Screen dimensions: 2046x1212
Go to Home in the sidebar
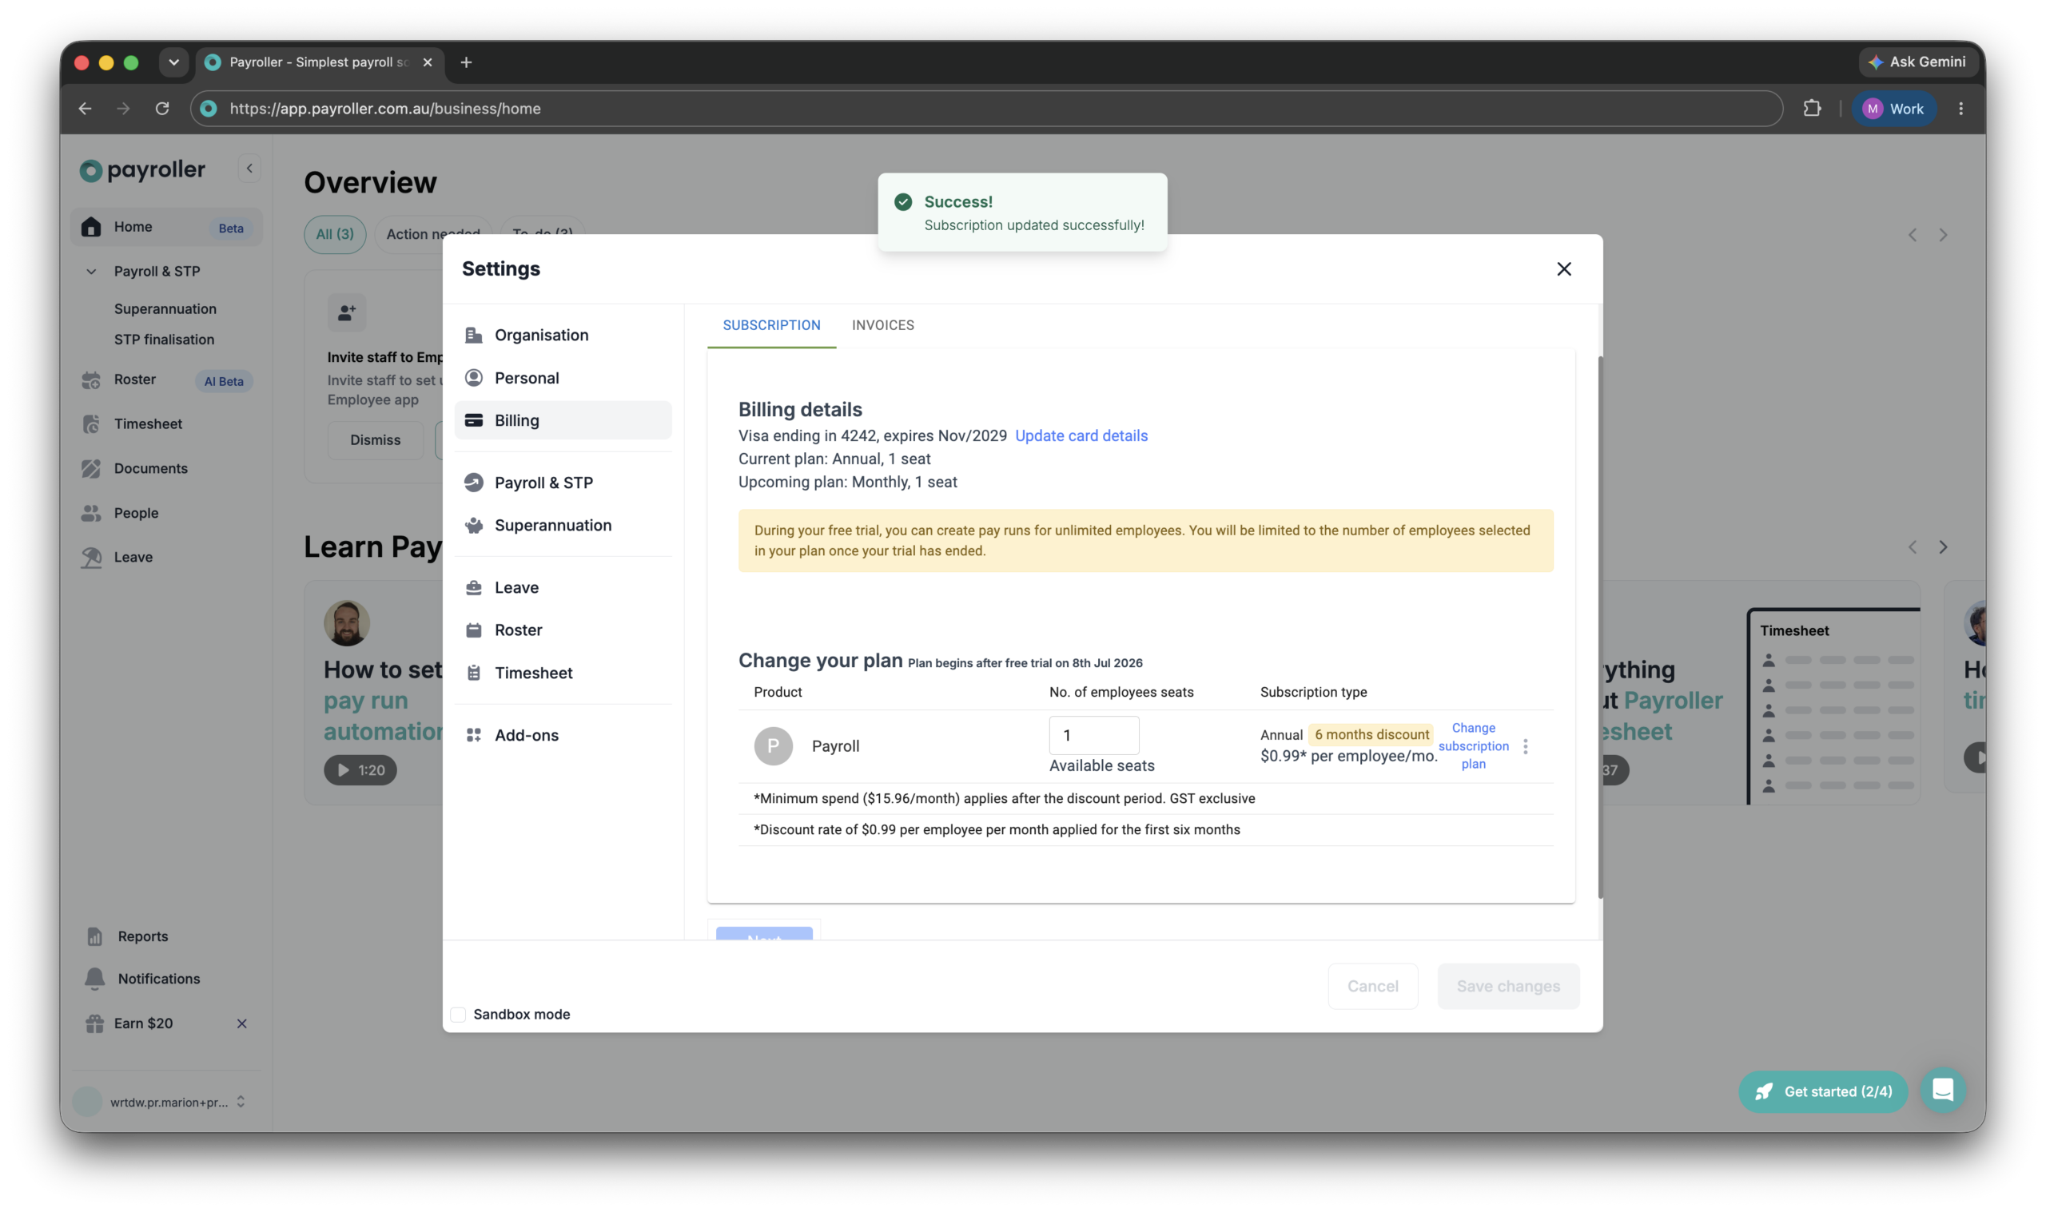point(166,226)
